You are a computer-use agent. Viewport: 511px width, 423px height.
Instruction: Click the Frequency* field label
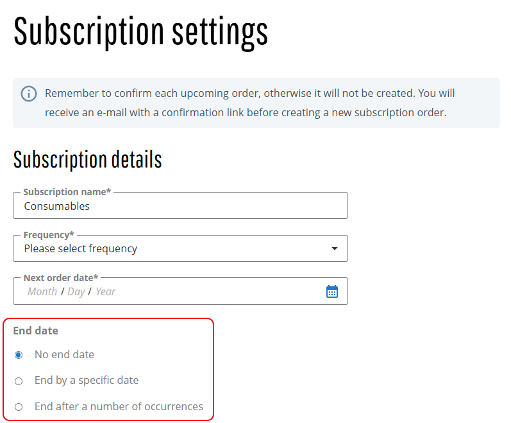(x=49, y=235)
